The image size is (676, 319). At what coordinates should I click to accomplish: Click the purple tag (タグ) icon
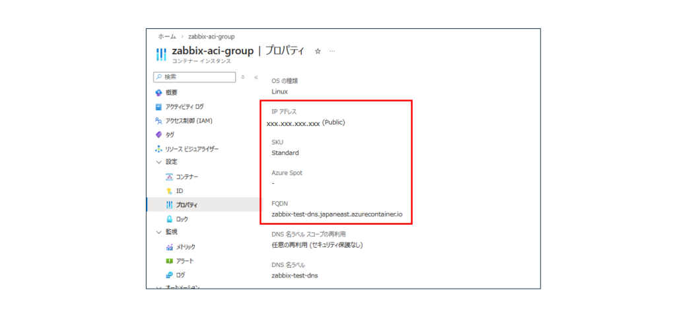tap(158, 134)
